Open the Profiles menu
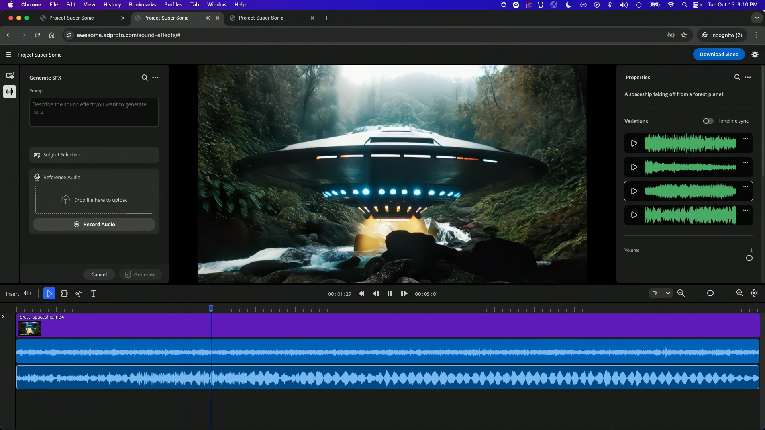765x430 pixels. (173, 4)
